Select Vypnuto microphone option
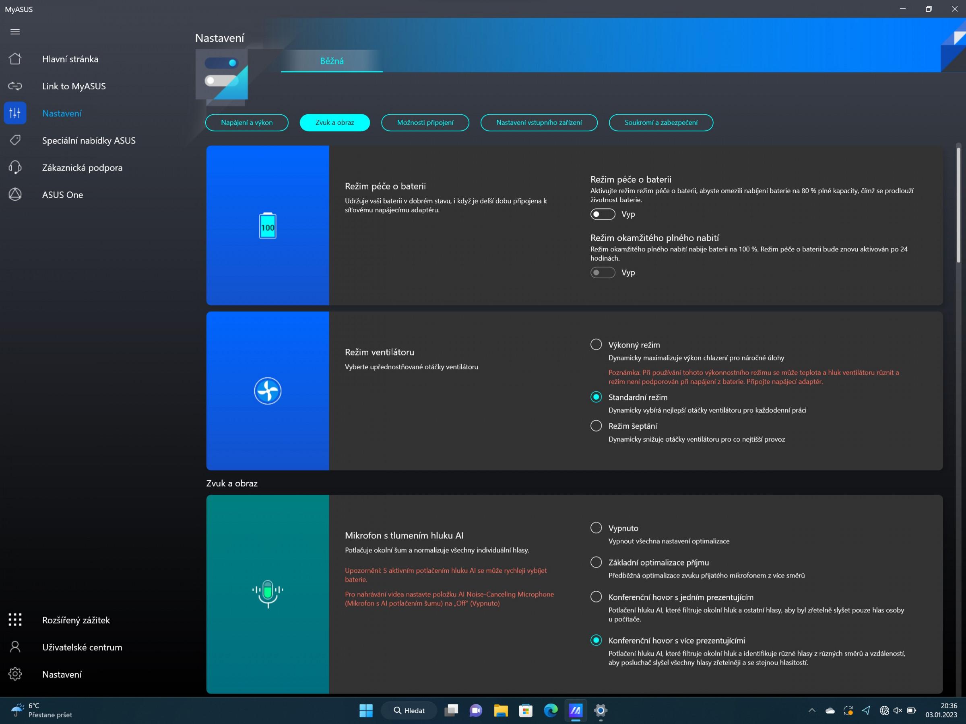This screenshot has height=724, width=966. (596, 528)
